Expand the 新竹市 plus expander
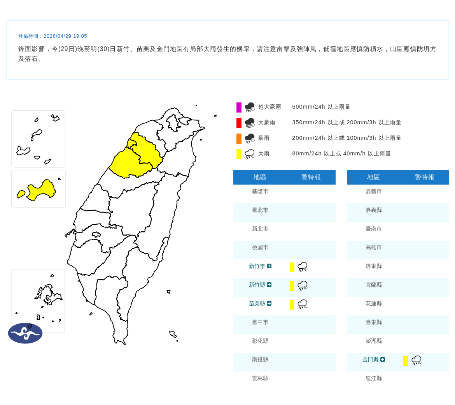The height and width of the screenshot is (405, 455). [x=270, y=266]
